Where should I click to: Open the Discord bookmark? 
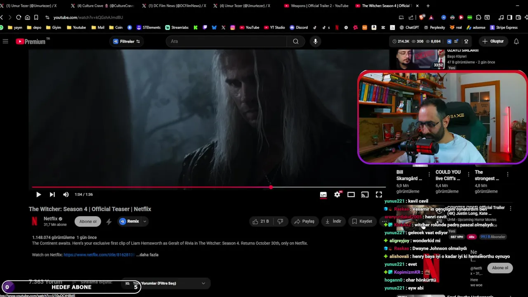coord(299,28)
